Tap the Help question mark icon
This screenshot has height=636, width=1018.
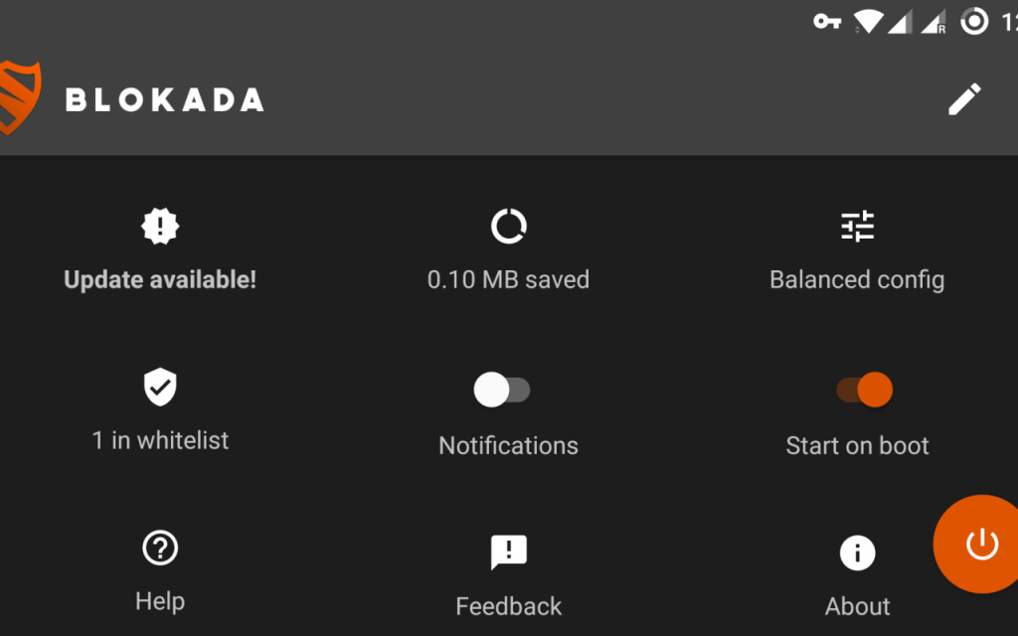(x=159, y=548)
